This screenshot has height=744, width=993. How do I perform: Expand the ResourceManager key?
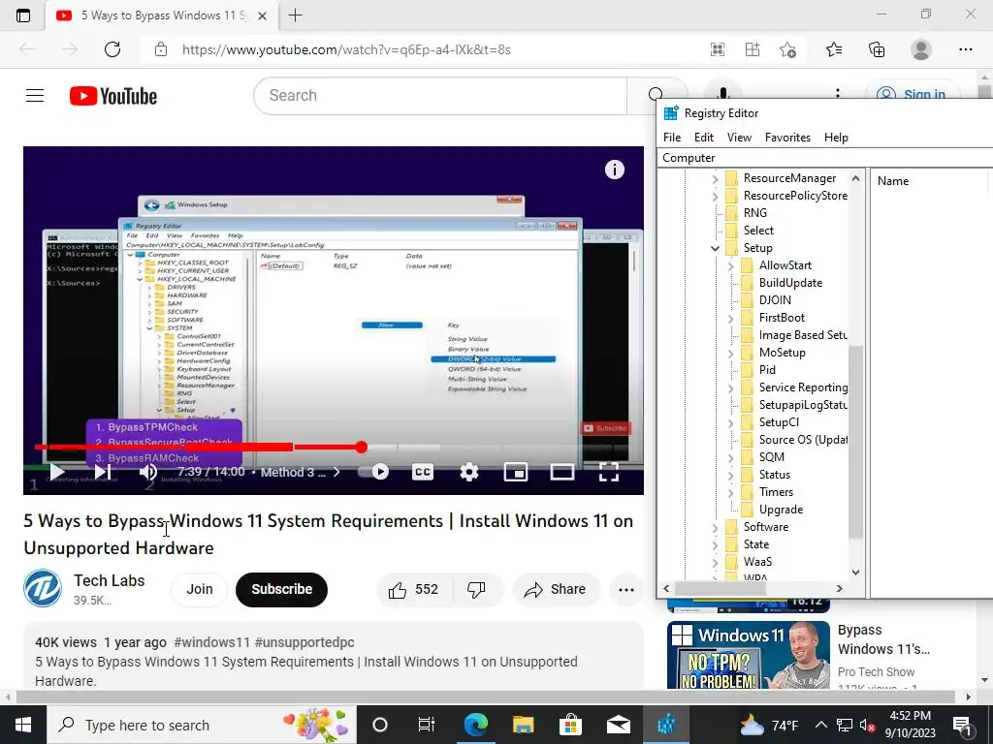pos(715,178)
